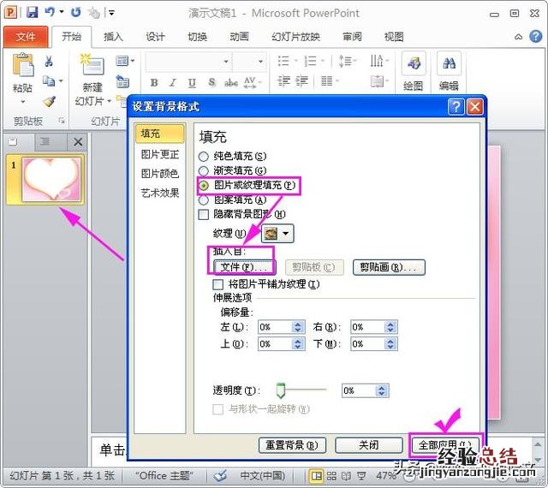Select the solid fill (纯色填充) radio button
The width and height of the screenshot is (548, 488).
point(204,157)
